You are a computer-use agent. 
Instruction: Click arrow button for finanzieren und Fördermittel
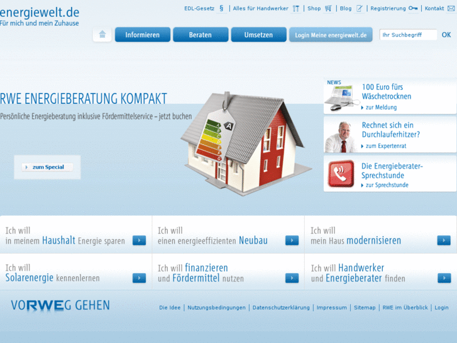292,278
